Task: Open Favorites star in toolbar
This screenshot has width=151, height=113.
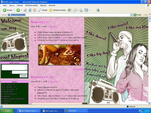Action: pos(51,10)
